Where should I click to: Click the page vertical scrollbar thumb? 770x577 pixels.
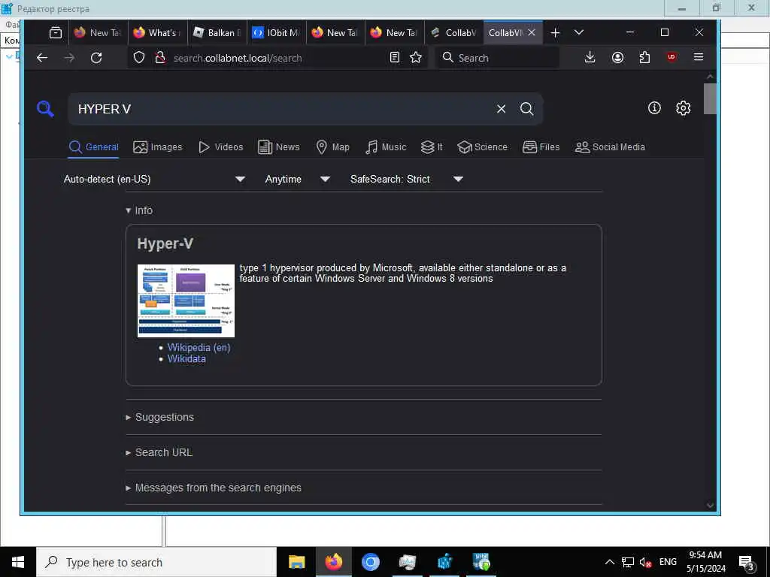point(710,98)
